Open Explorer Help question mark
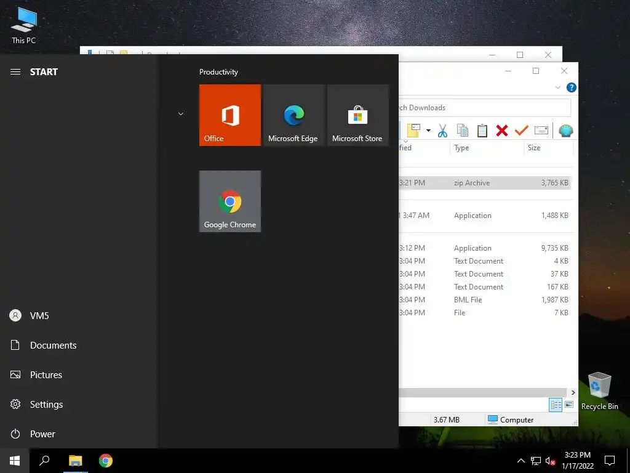Screen dimensions: 630x473 click(571, 87)
